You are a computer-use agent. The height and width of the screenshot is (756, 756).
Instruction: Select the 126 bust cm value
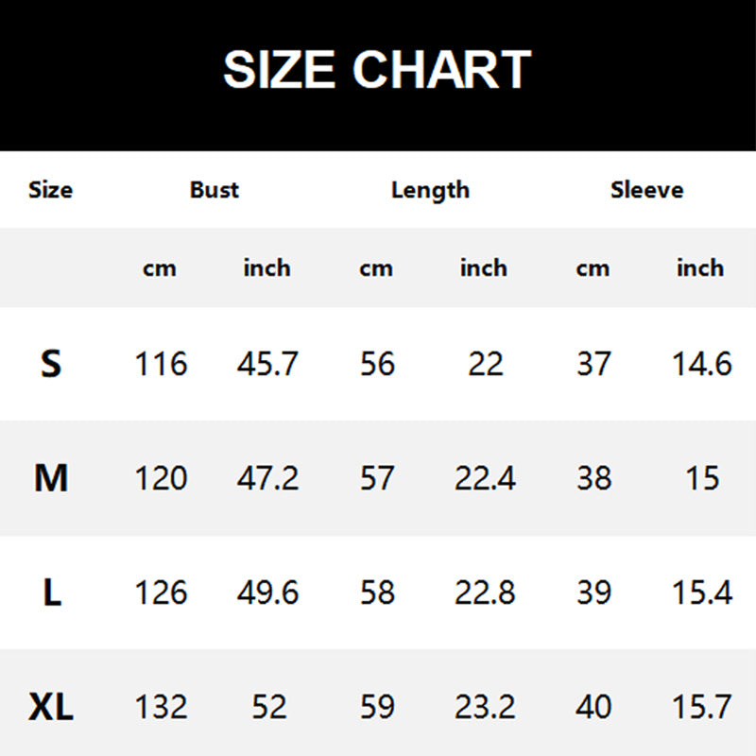161,593
